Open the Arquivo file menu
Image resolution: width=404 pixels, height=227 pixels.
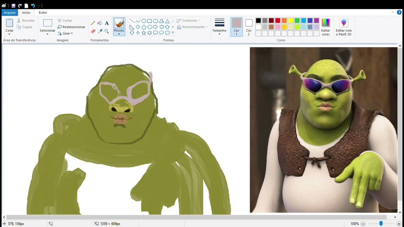tap(10, 13)
